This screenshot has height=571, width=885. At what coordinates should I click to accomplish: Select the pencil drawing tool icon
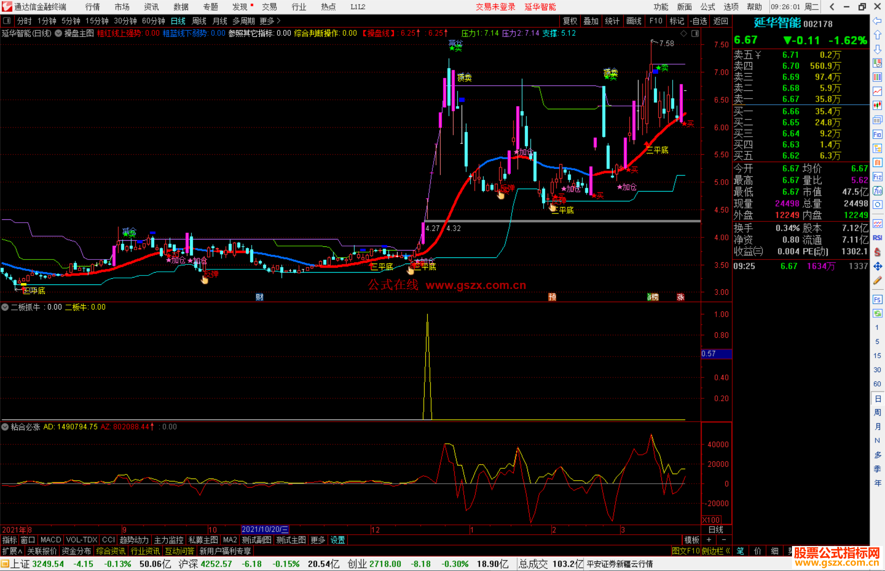point(877,280)
